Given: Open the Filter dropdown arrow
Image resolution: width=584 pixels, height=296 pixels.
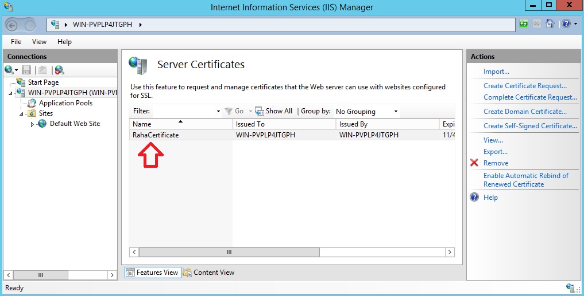Looking at the screenshot, I should click(x=218, y=112).
